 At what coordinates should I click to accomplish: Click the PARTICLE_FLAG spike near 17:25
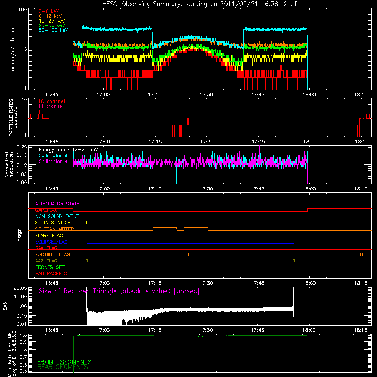pyautogui.click(x=188, y=254)
